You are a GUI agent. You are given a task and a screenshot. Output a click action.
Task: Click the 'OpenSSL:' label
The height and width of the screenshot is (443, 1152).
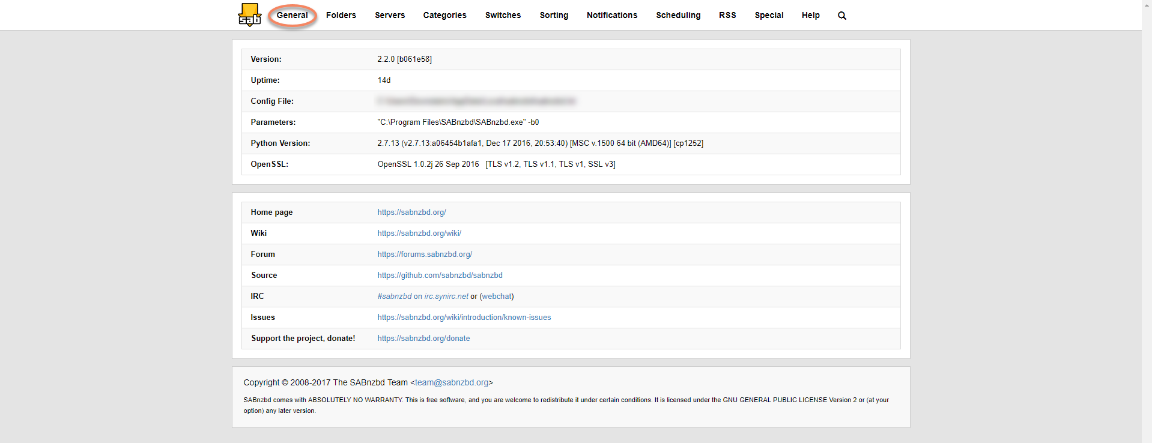[270, 164]
